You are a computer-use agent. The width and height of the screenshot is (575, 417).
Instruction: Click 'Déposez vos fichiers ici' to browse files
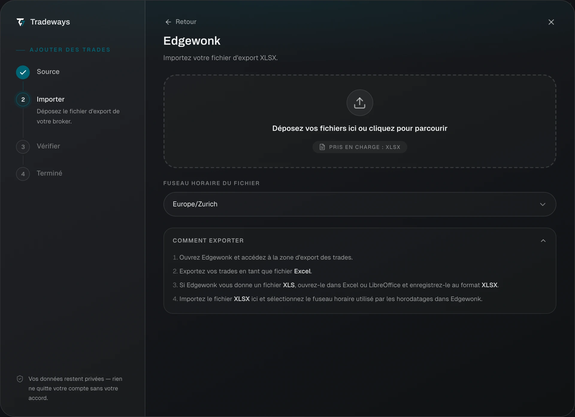(360, 128)
